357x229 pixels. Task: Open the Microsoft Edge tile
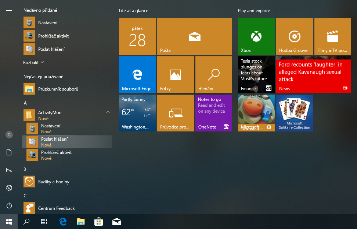pos(137,75)
